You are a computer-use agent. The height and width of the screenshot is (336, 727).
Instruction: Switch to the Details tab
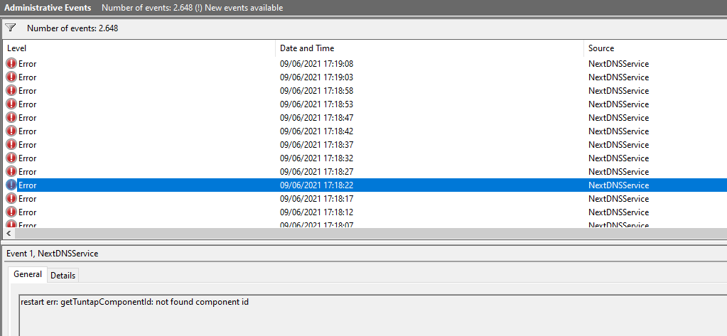tap(63, 276)
